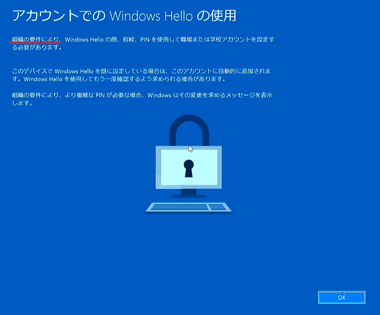Click the monitor stand in the illustration
380x315 pixels.
189,193
